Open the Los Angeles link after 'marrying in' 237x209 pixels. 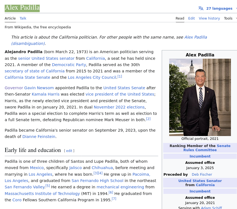(x=41, y=174)
